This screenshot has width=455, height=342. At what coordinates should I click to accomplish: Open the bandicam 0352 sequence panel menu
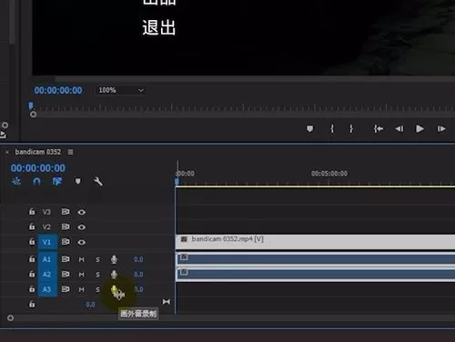coord(70,152)
